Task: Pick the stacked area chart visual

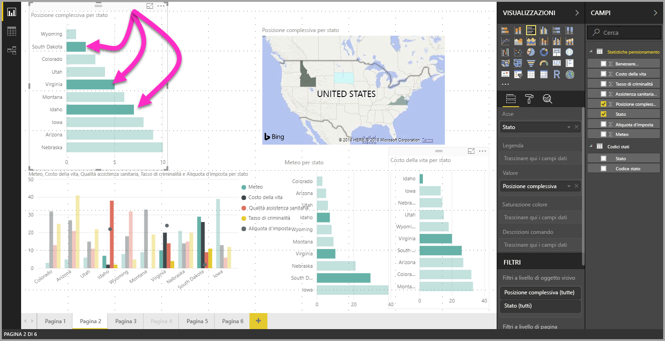Action: point(531,41)
